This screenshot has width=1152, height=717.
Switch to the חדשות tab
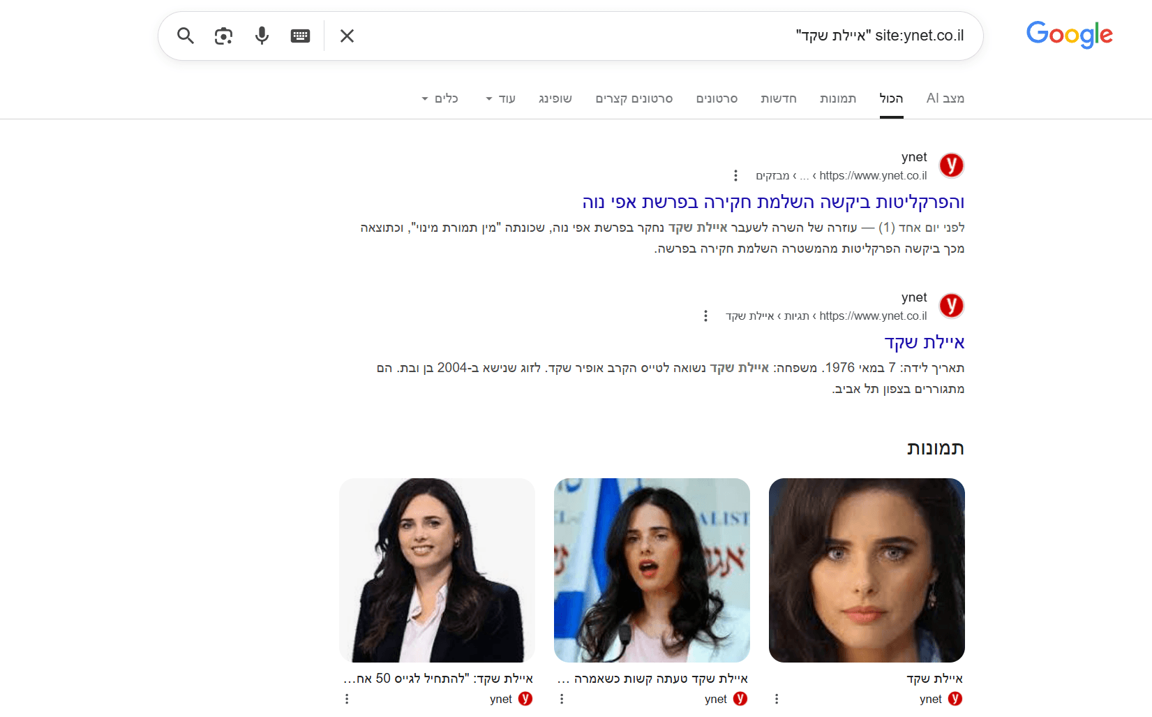[x=779, y=98]
